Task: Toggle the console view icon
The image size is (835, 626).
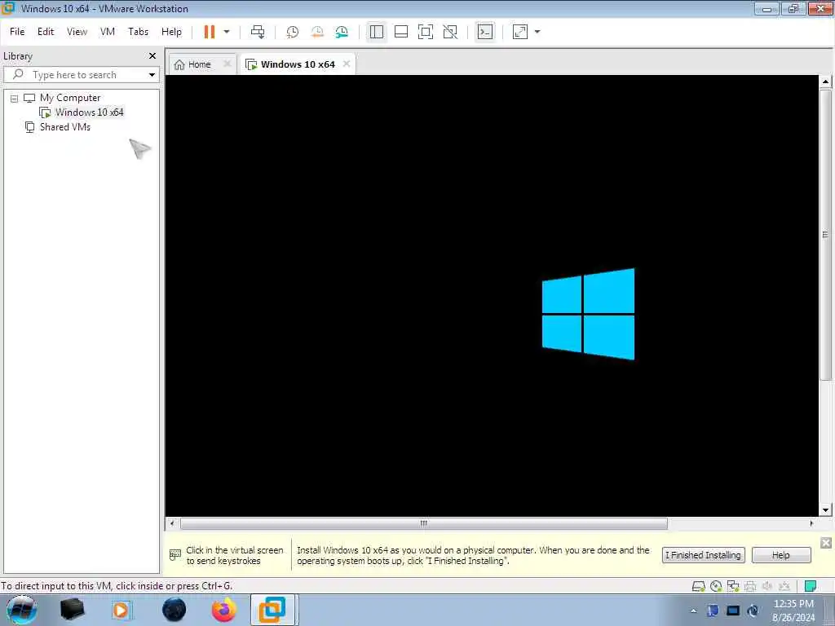Action: click(x=484, y=32)
